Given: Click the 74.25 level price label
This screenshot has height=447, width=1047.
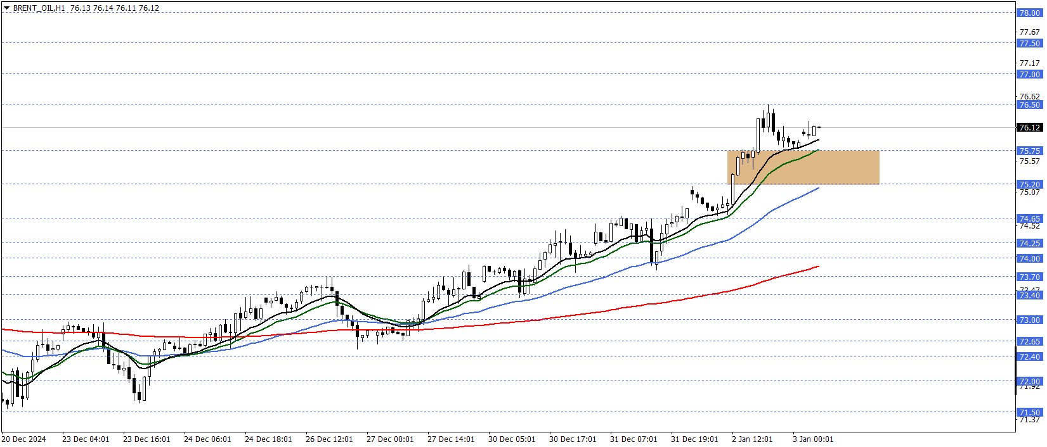Looking at the screenshot, I should click(x=1029, y=243).
